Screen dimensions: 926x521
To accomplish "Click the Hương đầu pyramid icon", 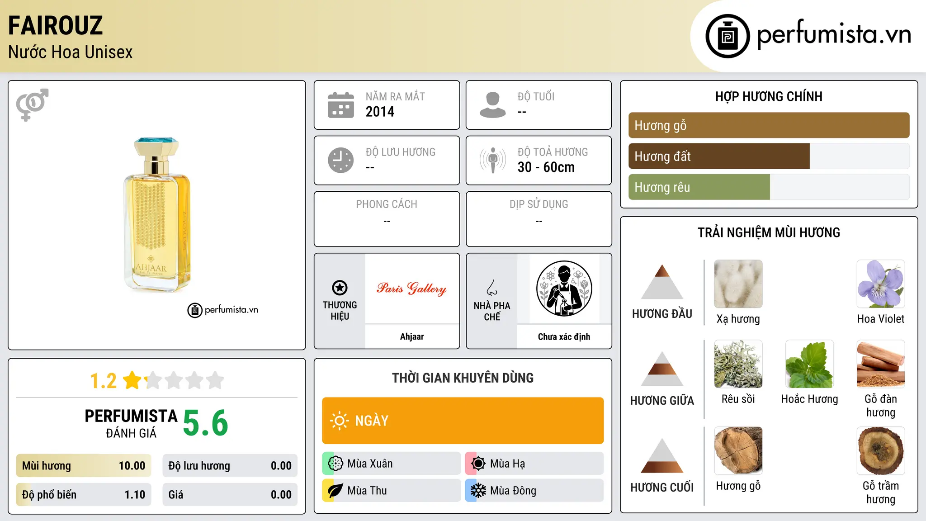I will click(x=662, y=282).
